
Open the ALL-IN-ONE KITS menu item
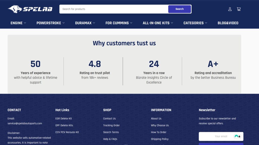(156, 23)
